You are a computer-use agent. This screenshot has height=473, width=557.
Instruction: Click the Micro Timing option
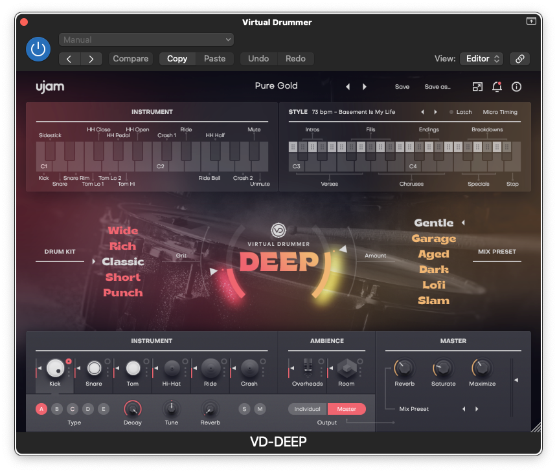500,112
